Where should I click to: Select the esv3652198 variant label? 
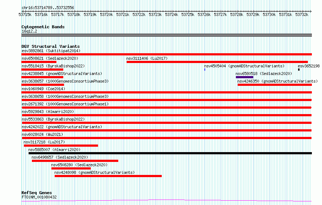309,66
